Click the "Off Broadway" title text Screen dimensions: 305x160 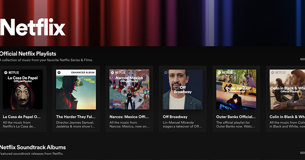175,117
